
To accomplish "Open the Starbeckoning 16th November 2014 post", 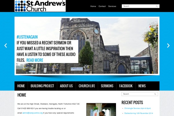I will pyautogui.click(x=139, y=113).
